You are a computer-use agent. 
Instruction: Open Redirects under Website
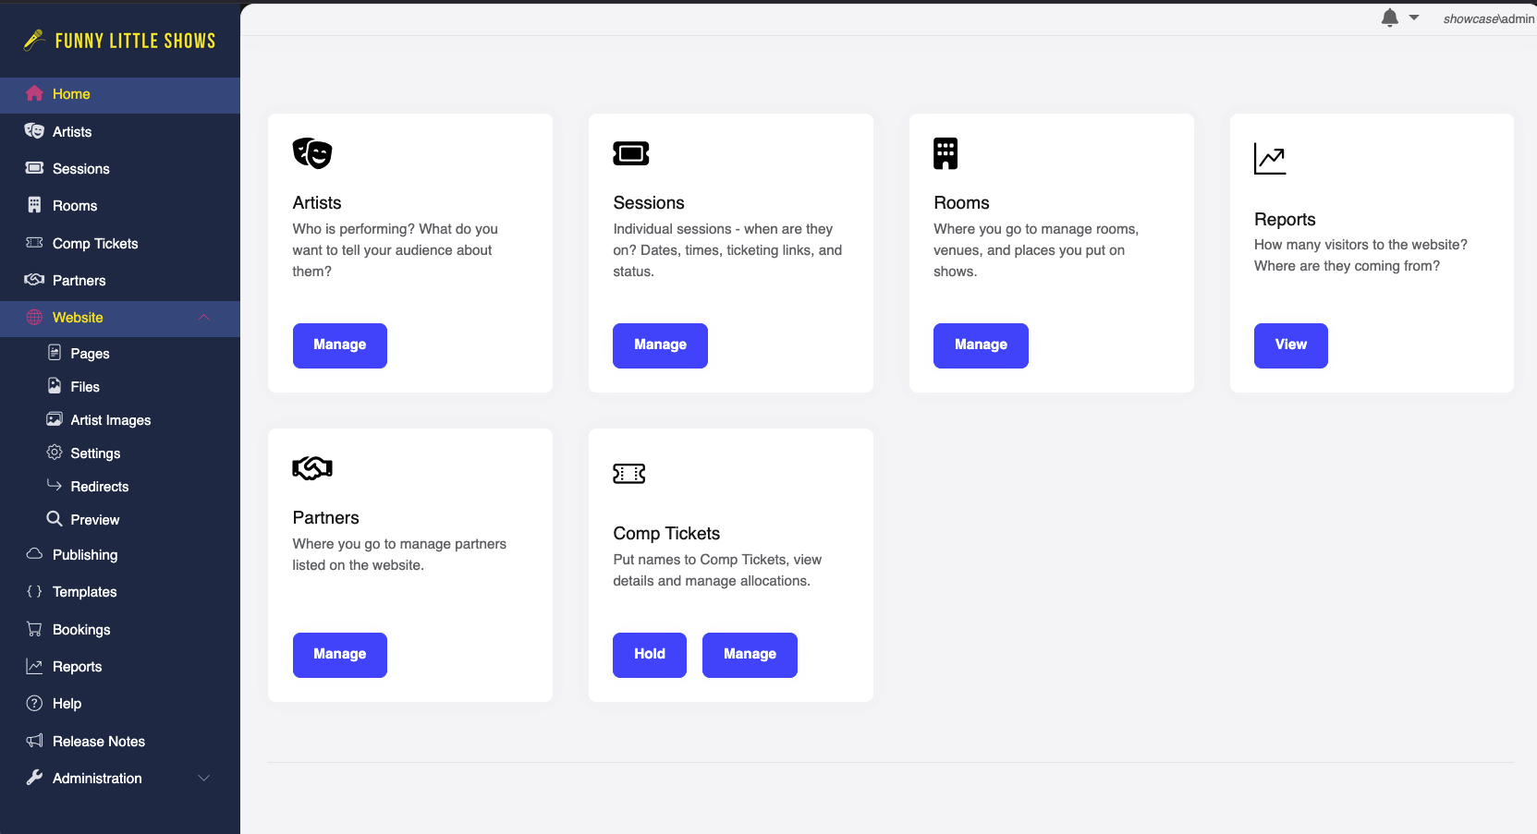coord(99,487)
